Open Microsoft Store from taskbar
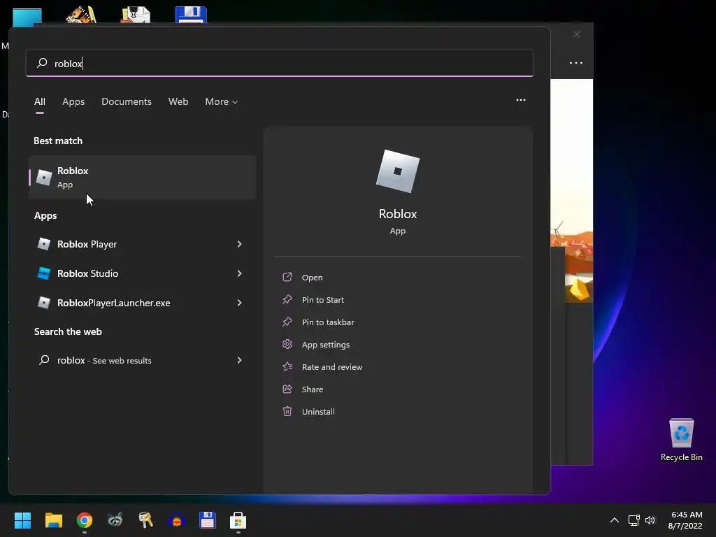The image size is (716, 537). pos(238,520)
